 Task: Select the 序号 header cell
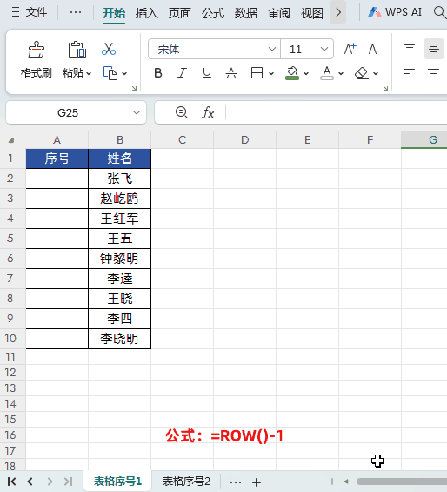click(x=57, y=158)
